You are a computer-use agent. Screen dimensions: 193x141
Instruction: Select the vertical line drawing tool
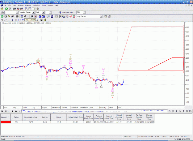coord(12,20)
